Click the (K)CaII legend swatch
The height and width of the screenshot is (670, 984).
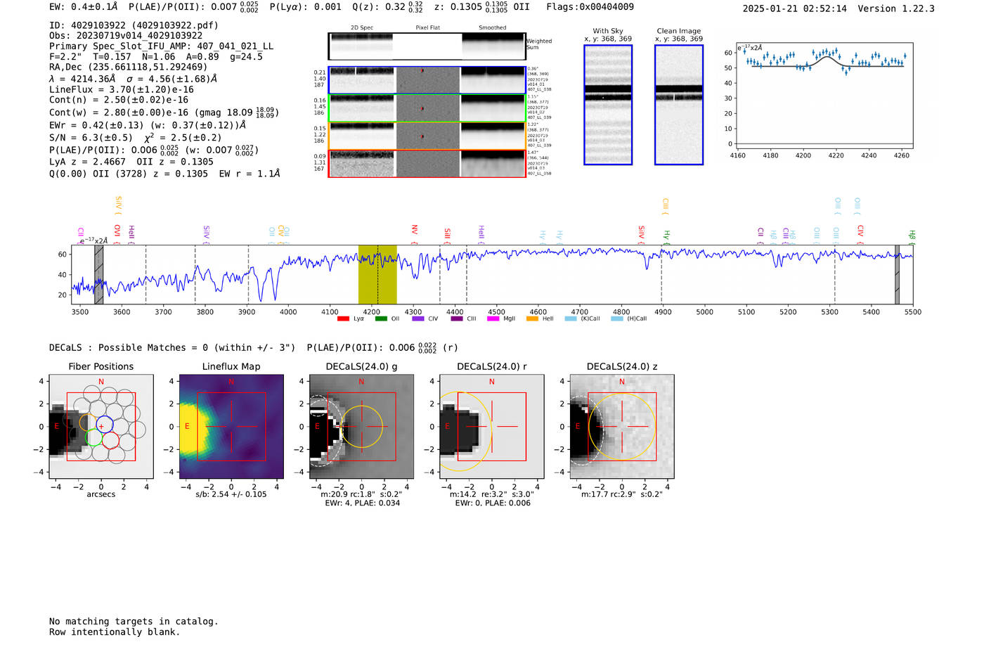pos(571,318)
